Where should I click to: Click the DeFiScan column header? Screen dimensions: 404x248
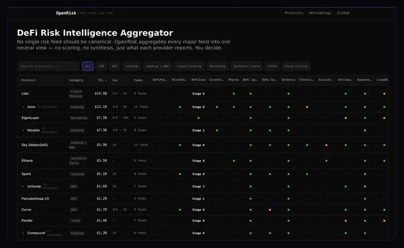tap(198, 80)
